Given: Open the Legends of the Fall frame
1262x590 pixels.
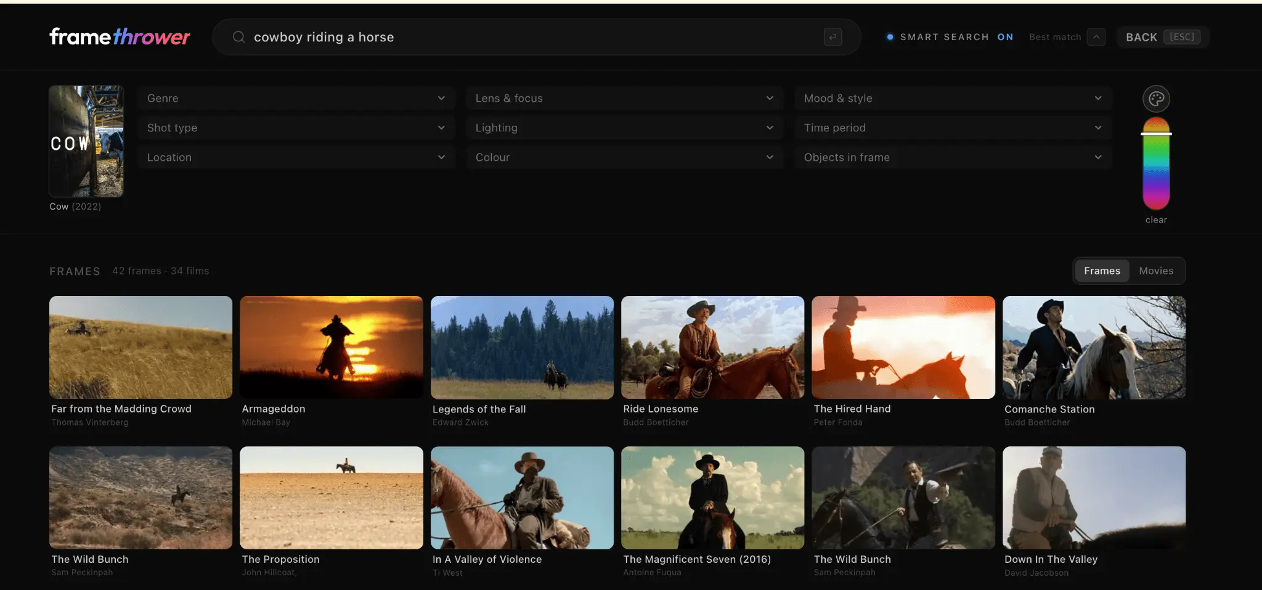Looking at the screenshot, I should coord(522,347).
